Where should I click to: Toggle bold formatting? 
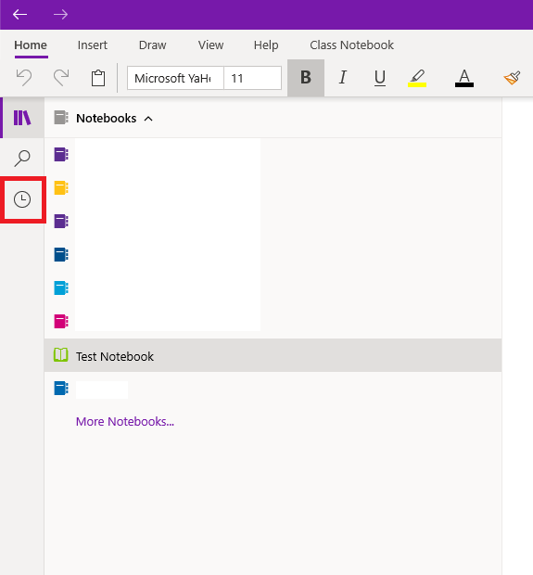click(x=306, y=78)
